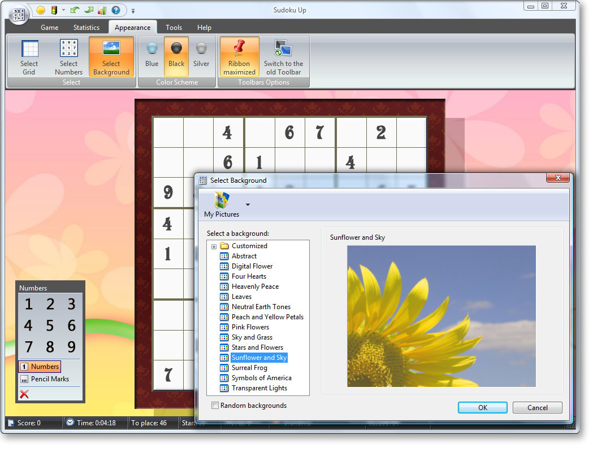
Task: Cancel the Select Background dialog
Action: pyautogui.click(x=539, y=408)
